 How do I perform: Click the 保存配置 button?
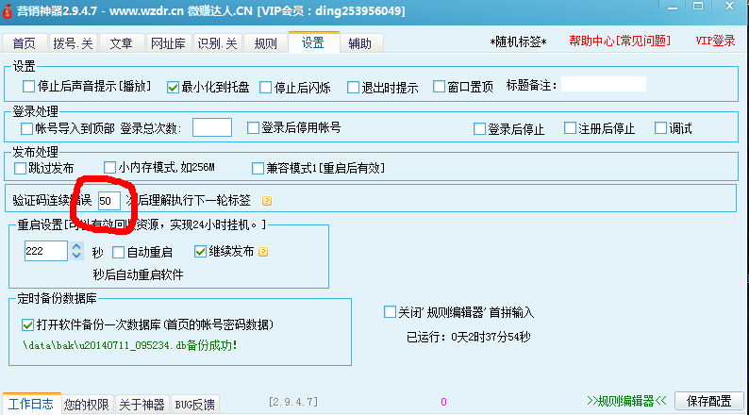pos(711,402)
